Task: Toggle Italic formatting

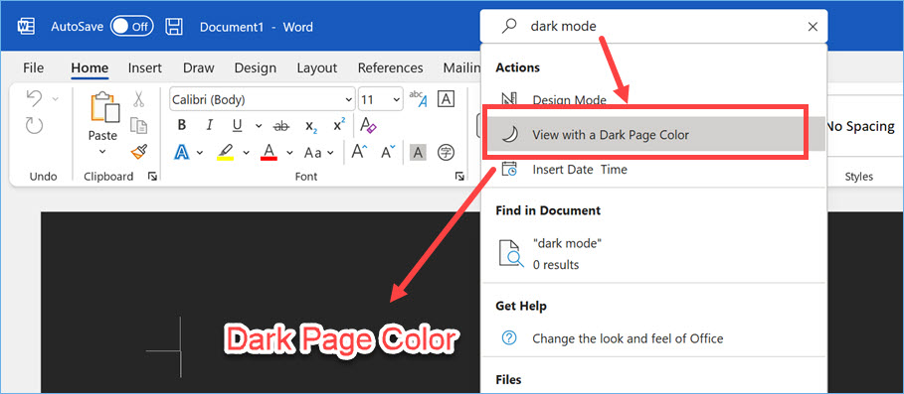Action: (210, 125)
